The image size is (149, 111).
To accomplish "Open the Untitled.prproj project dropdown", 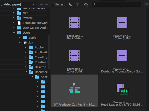I will [x=18, y=4].
